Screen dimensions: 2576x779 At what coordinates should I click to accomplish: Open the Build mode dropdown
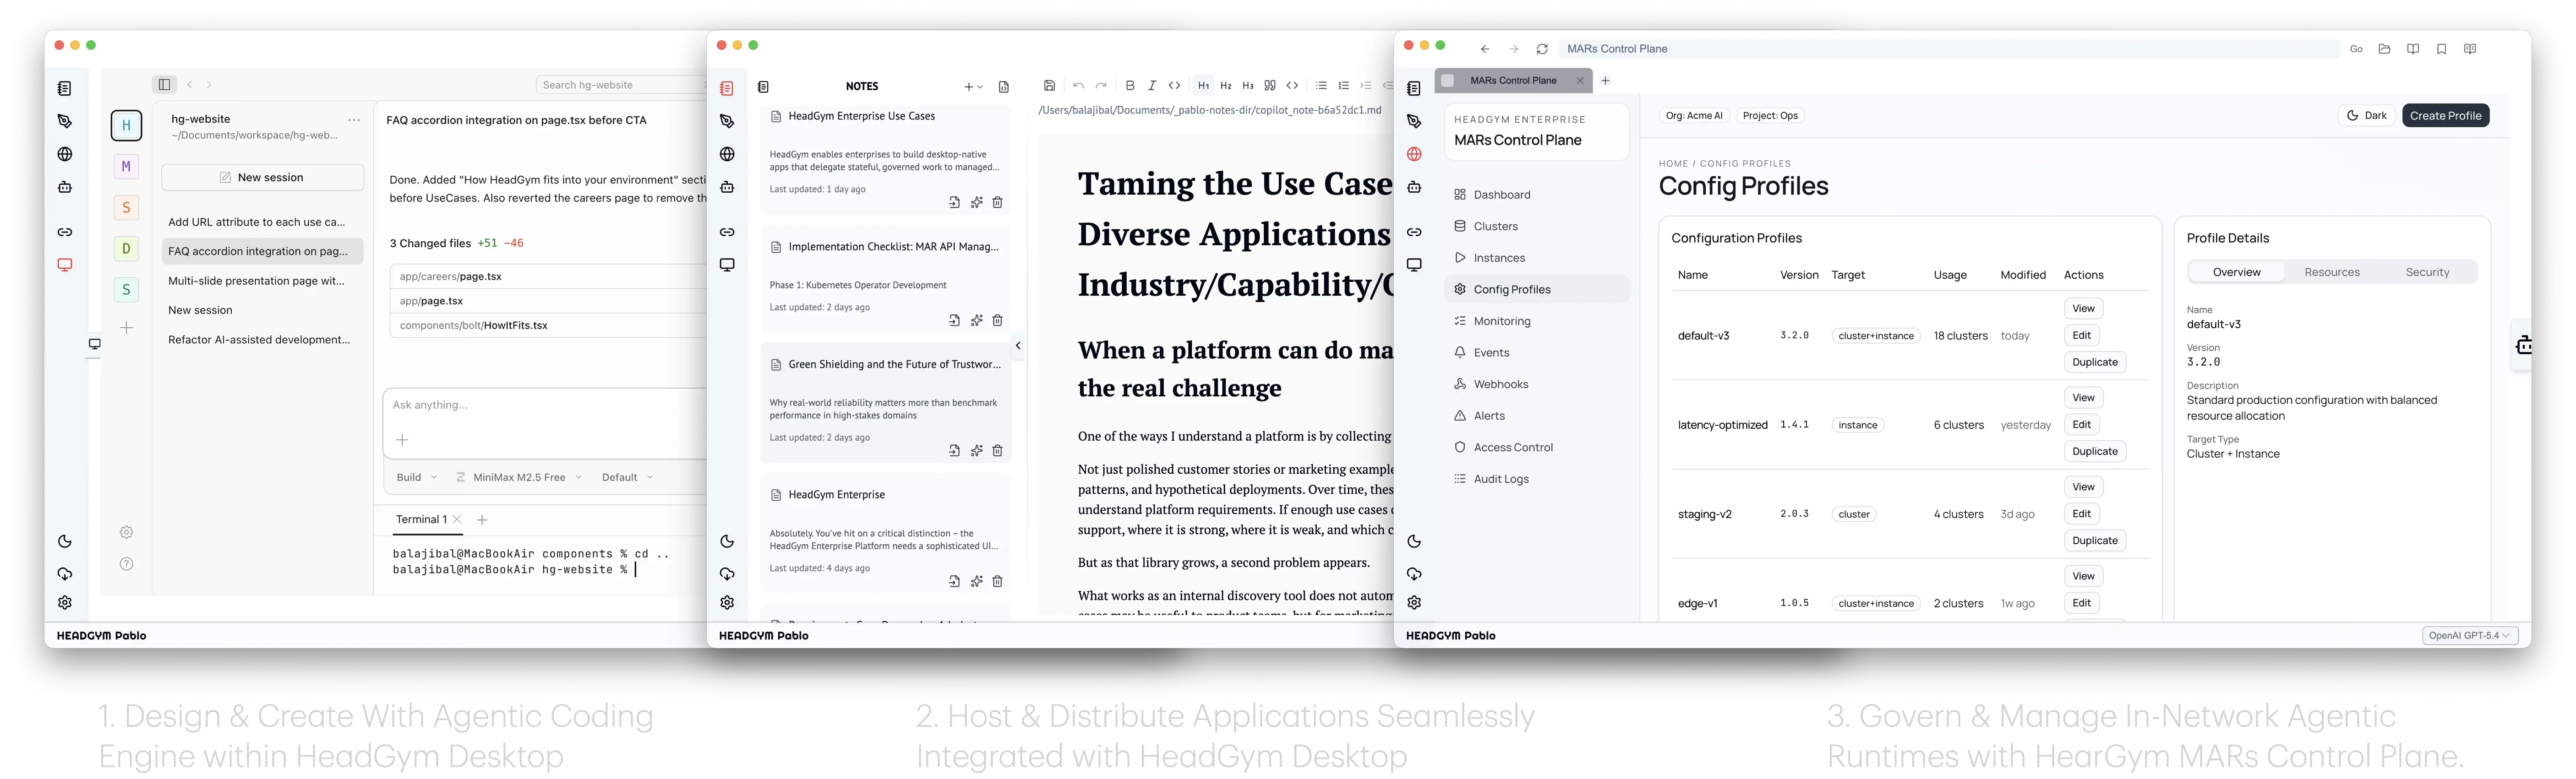coord(416,477)
